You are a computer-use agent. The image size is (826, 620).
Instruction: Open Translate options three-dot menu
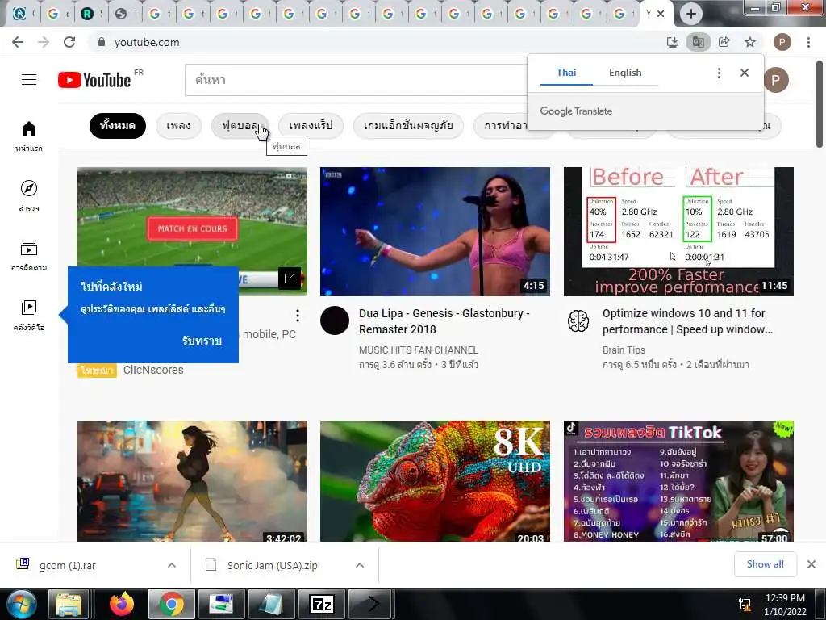tap(719, 73)
